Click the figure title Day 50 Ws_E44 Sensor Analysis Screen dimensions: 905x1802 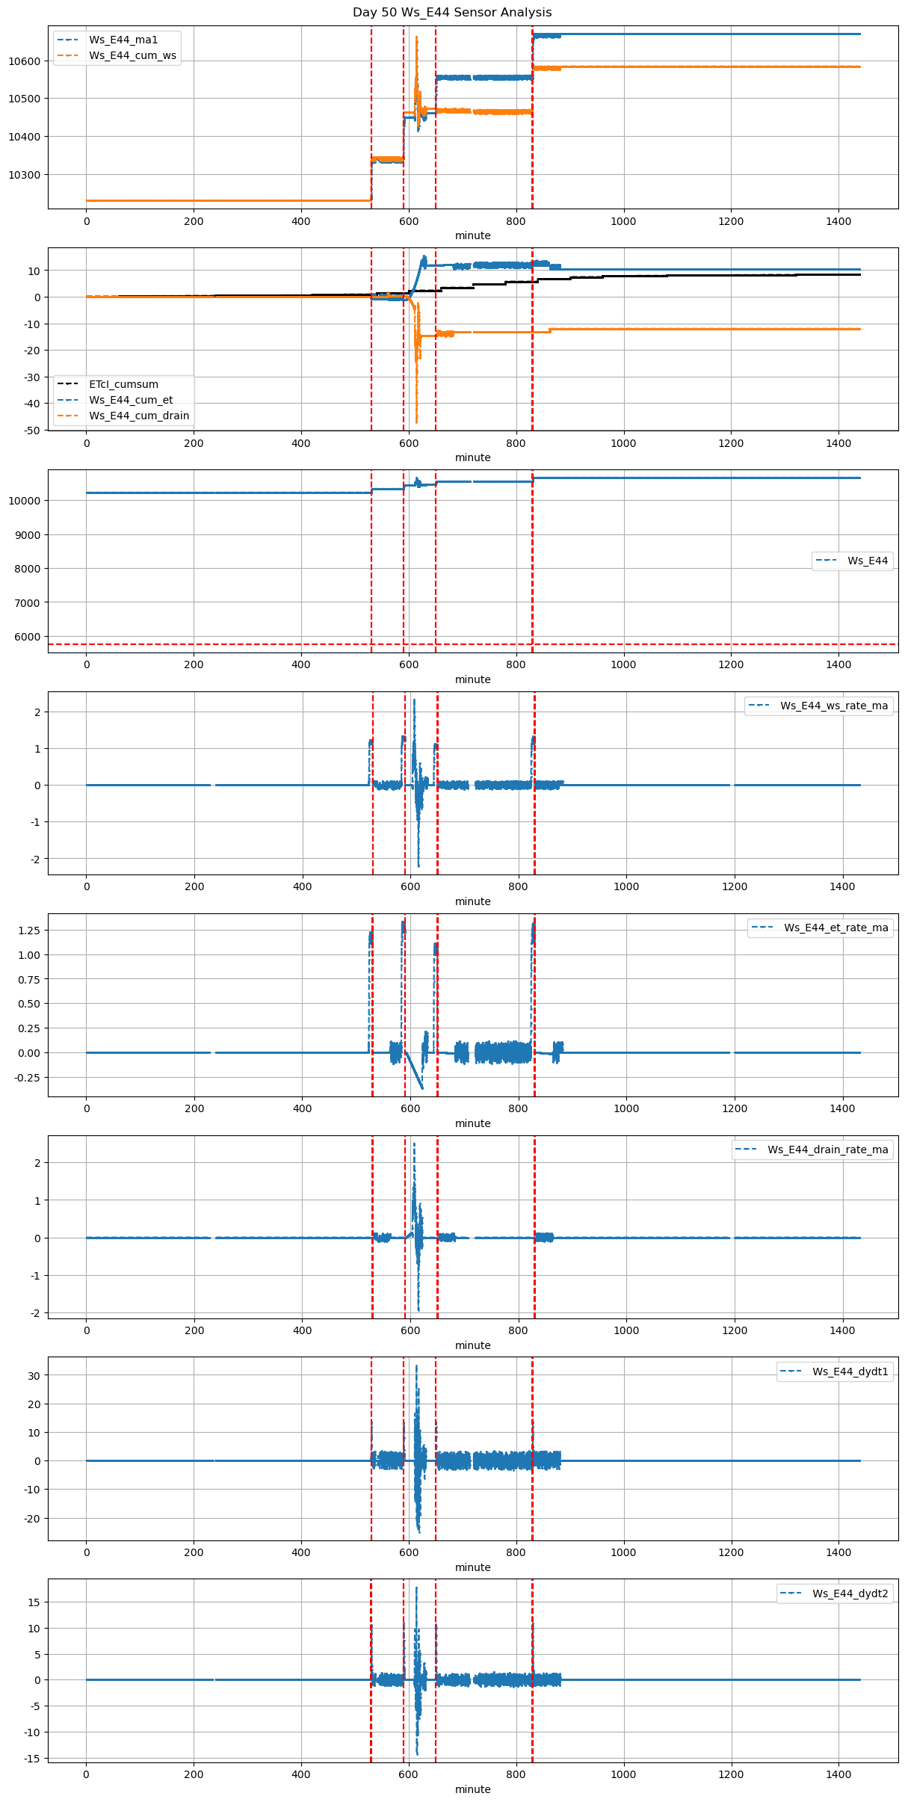click(x=452, y=13)
